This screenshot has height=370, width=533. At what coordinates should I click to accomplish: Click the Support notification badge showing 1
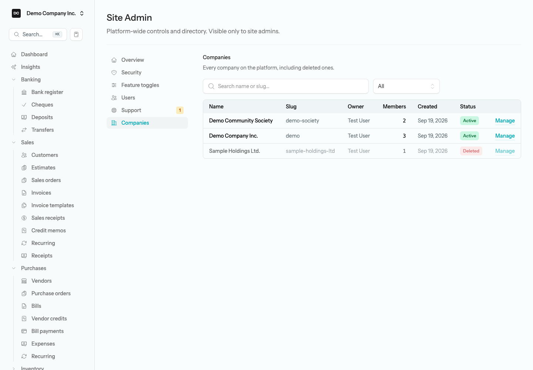tap(180, 110)
